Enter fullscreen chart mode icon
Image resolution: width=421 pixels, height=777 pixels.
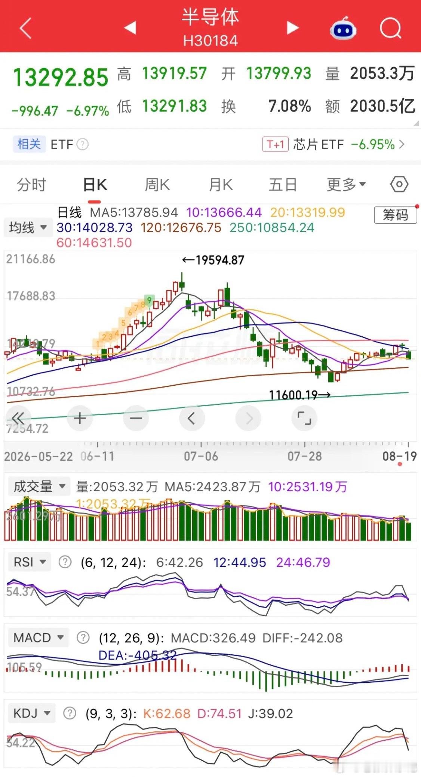tap(304, 418)
